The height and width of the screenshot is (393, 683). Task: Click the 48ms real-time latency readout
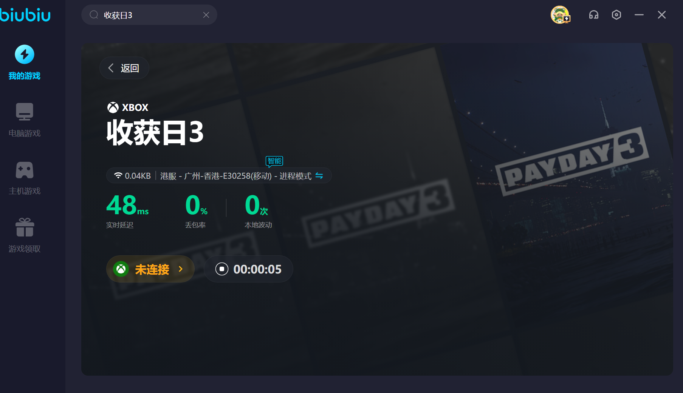tap(127, 205)
